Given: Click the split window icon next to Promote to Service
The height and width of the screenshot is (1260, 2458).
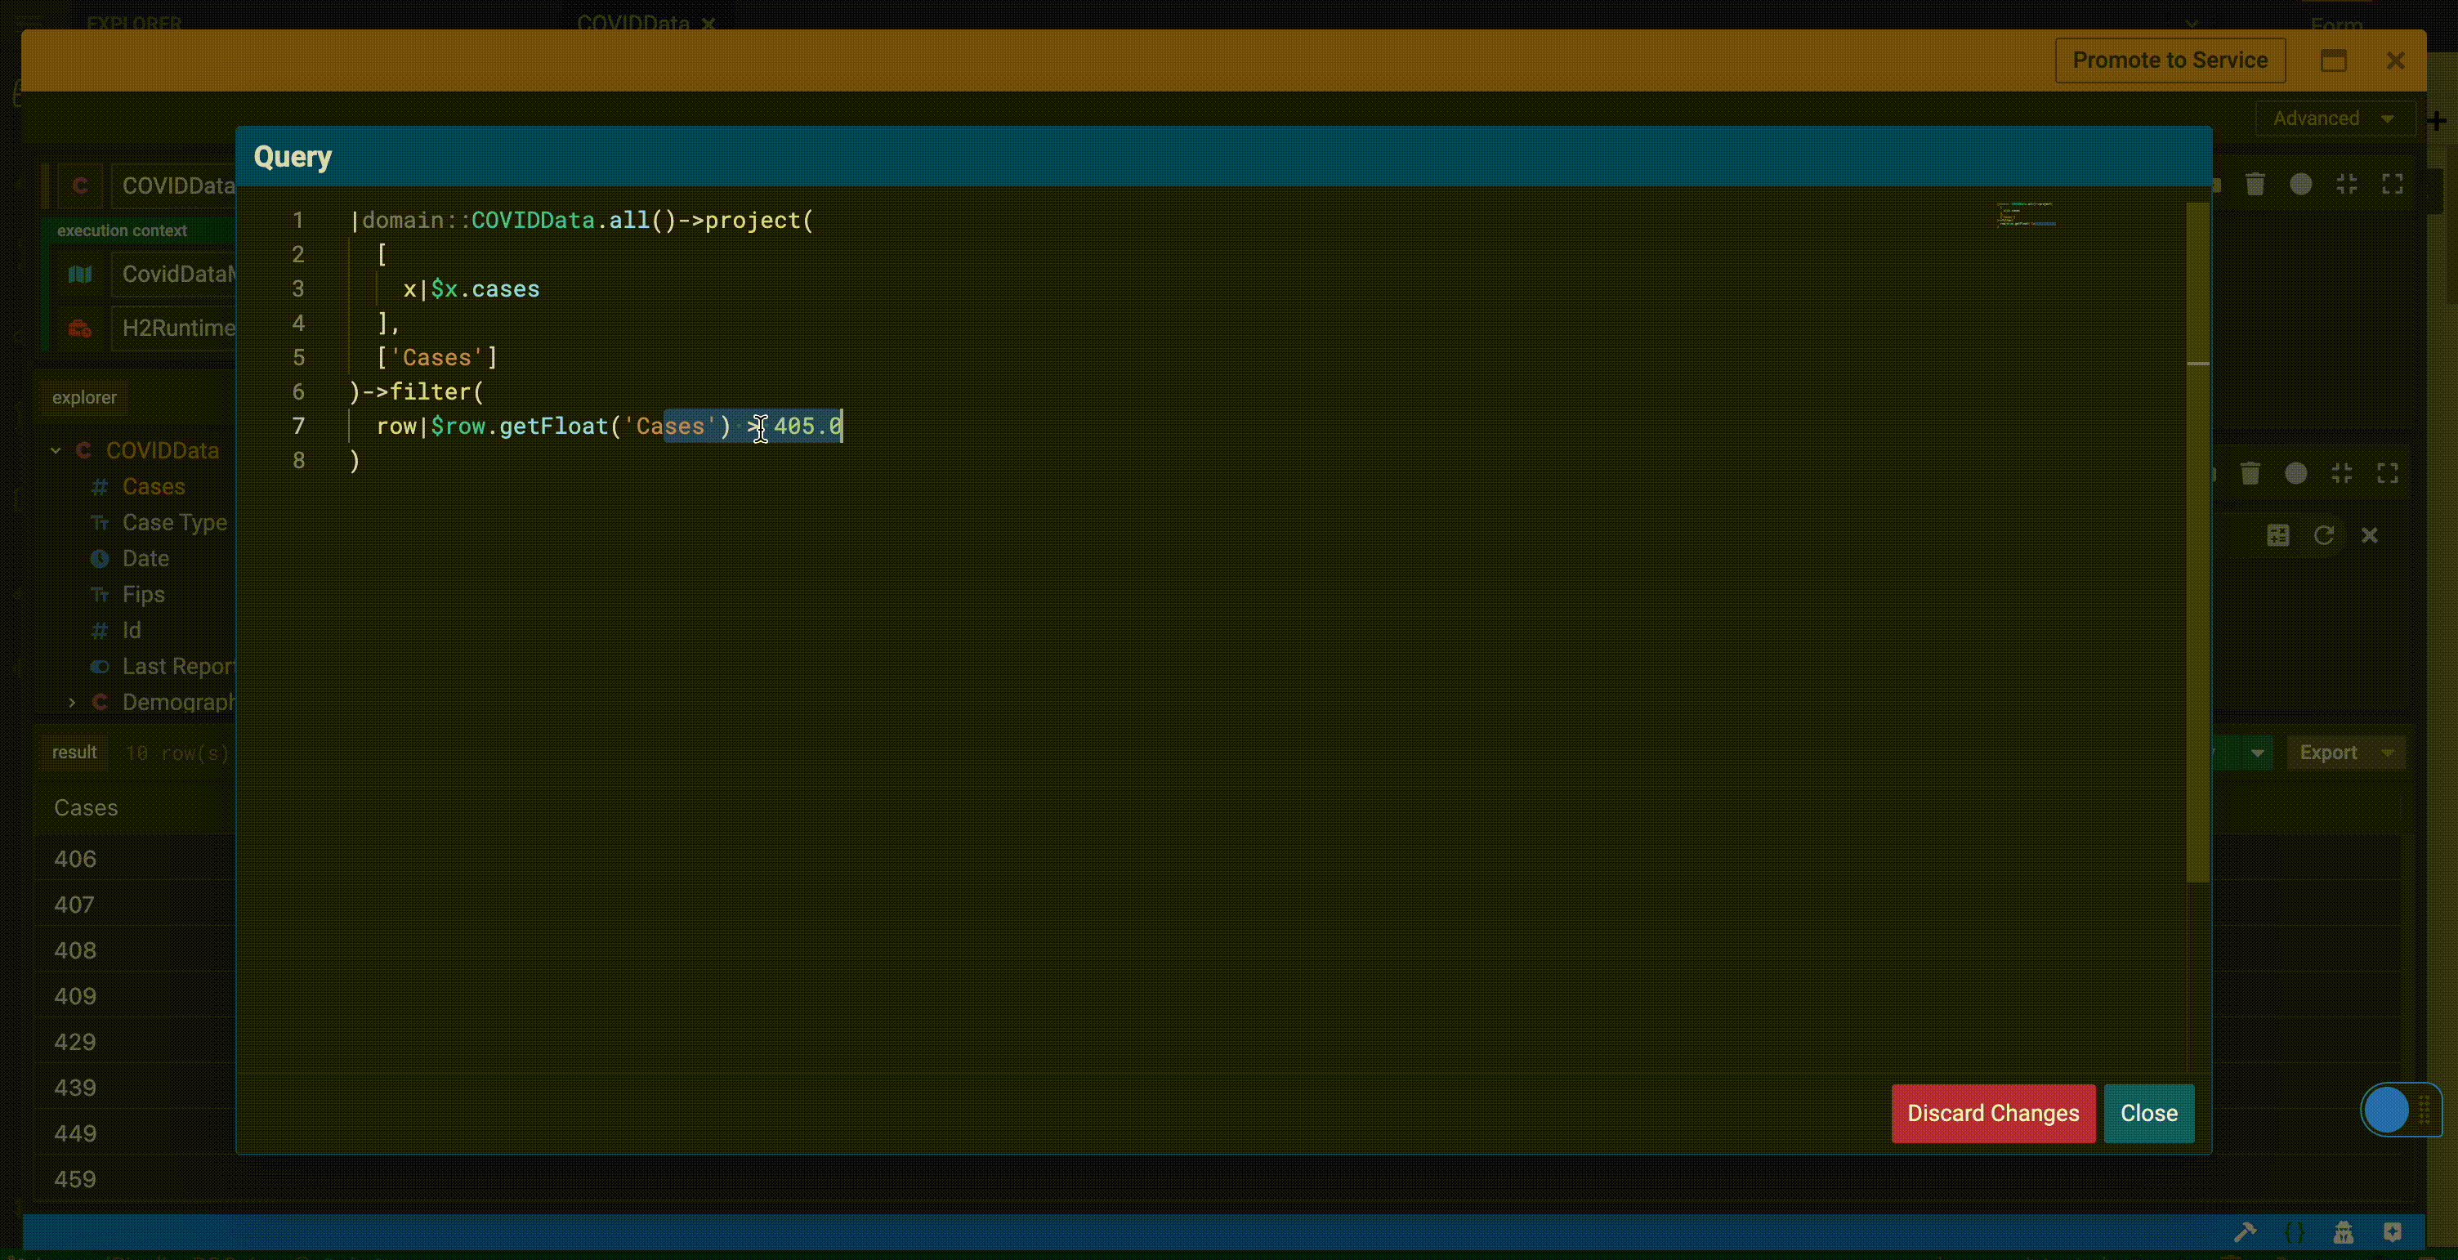Looking at the screenshot, I should 2335,60.
